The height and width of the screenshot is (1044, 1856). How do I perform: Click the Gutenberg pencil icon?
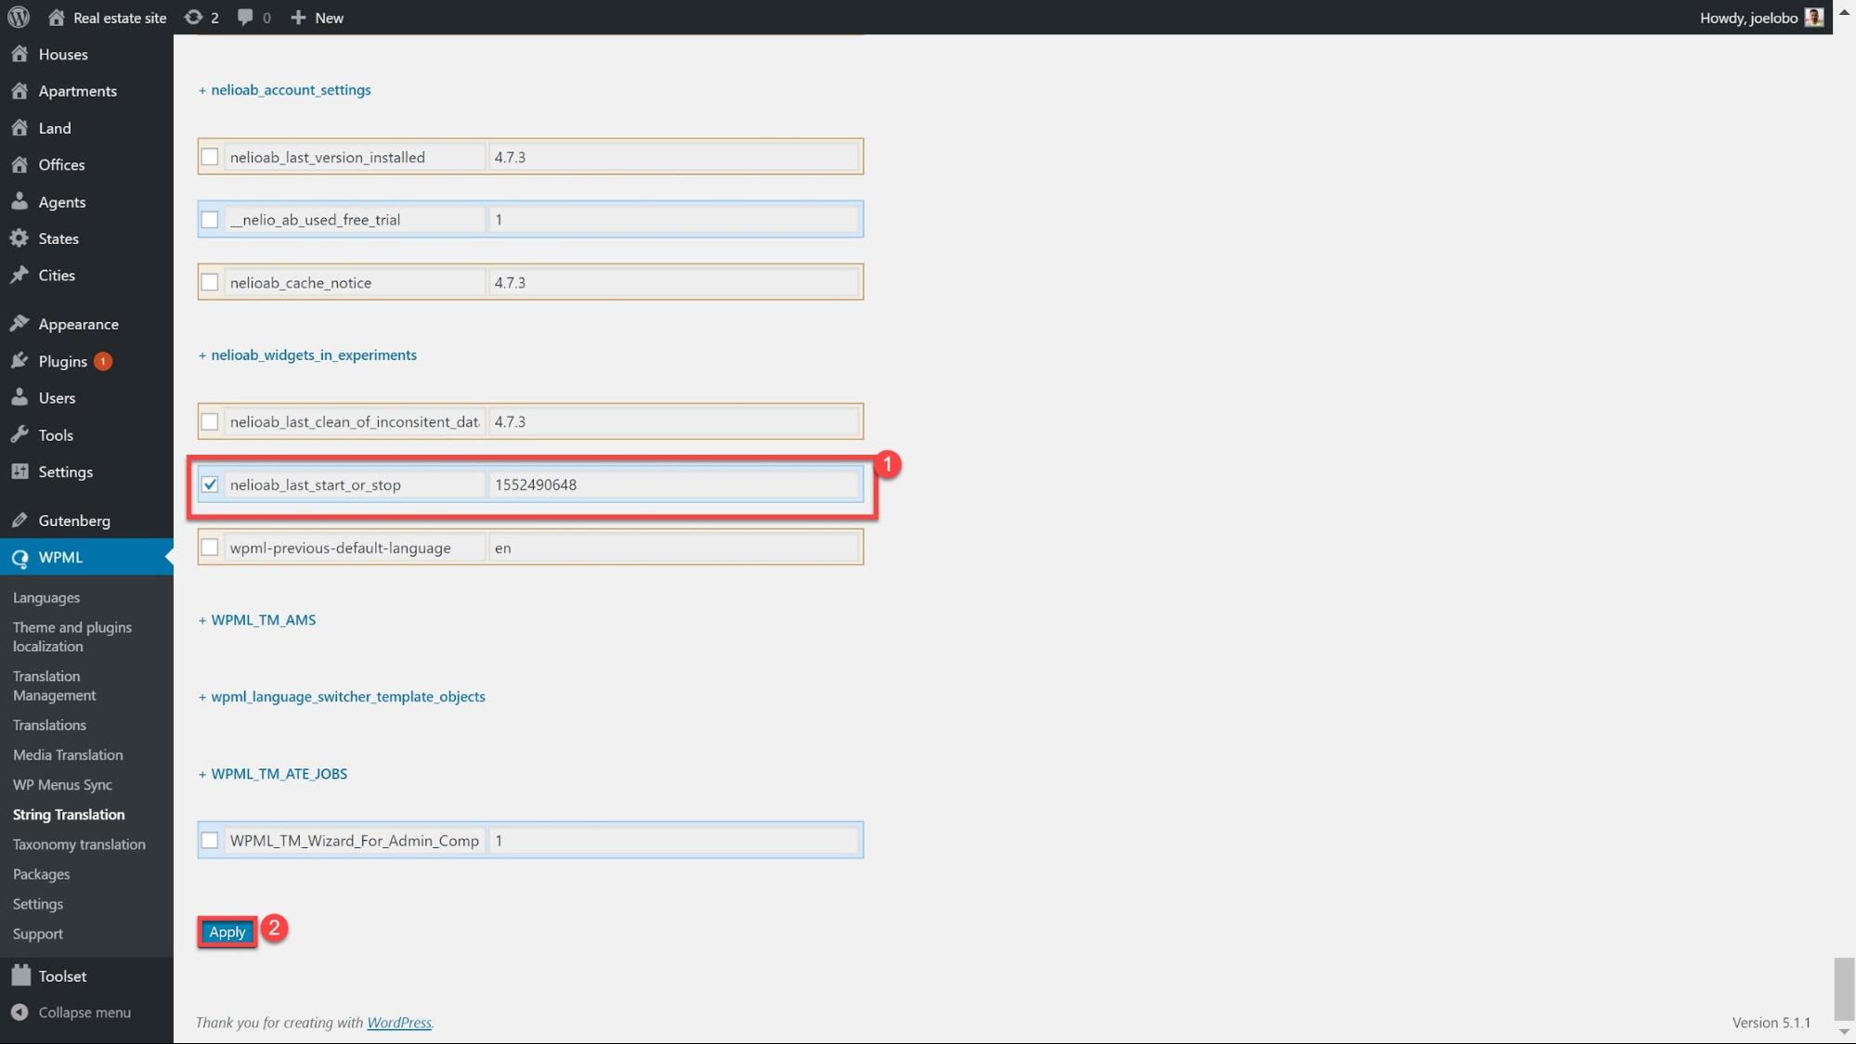coord(19,521)
